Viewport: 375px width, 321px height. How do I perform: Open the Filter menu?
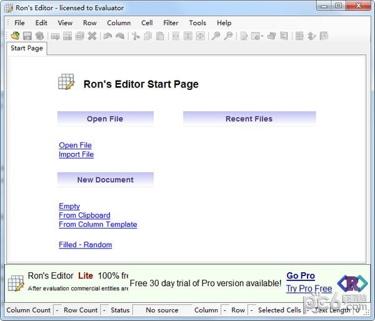pos(171,23)
